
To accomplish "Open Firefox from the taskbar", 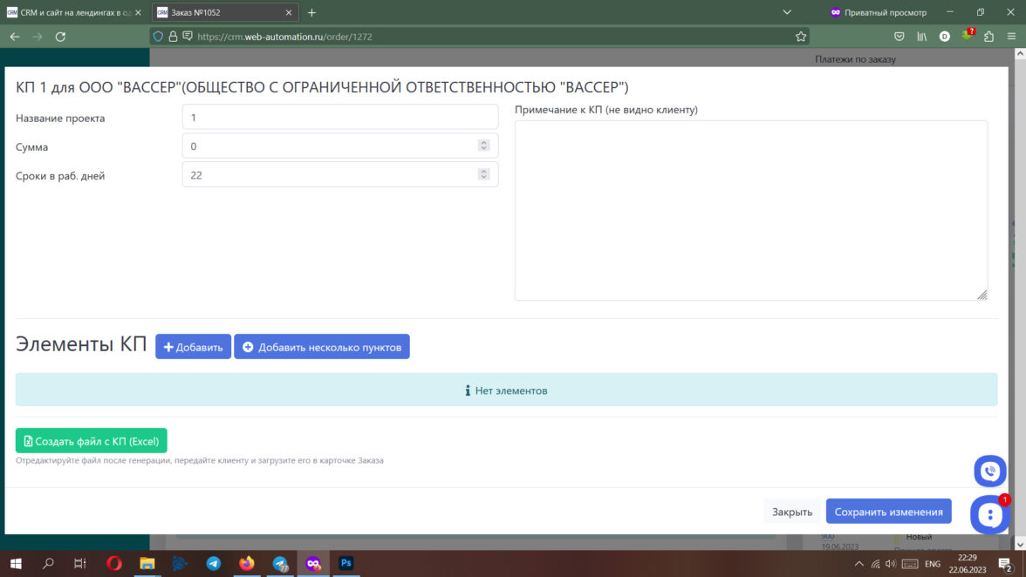I will coord(247,563).
